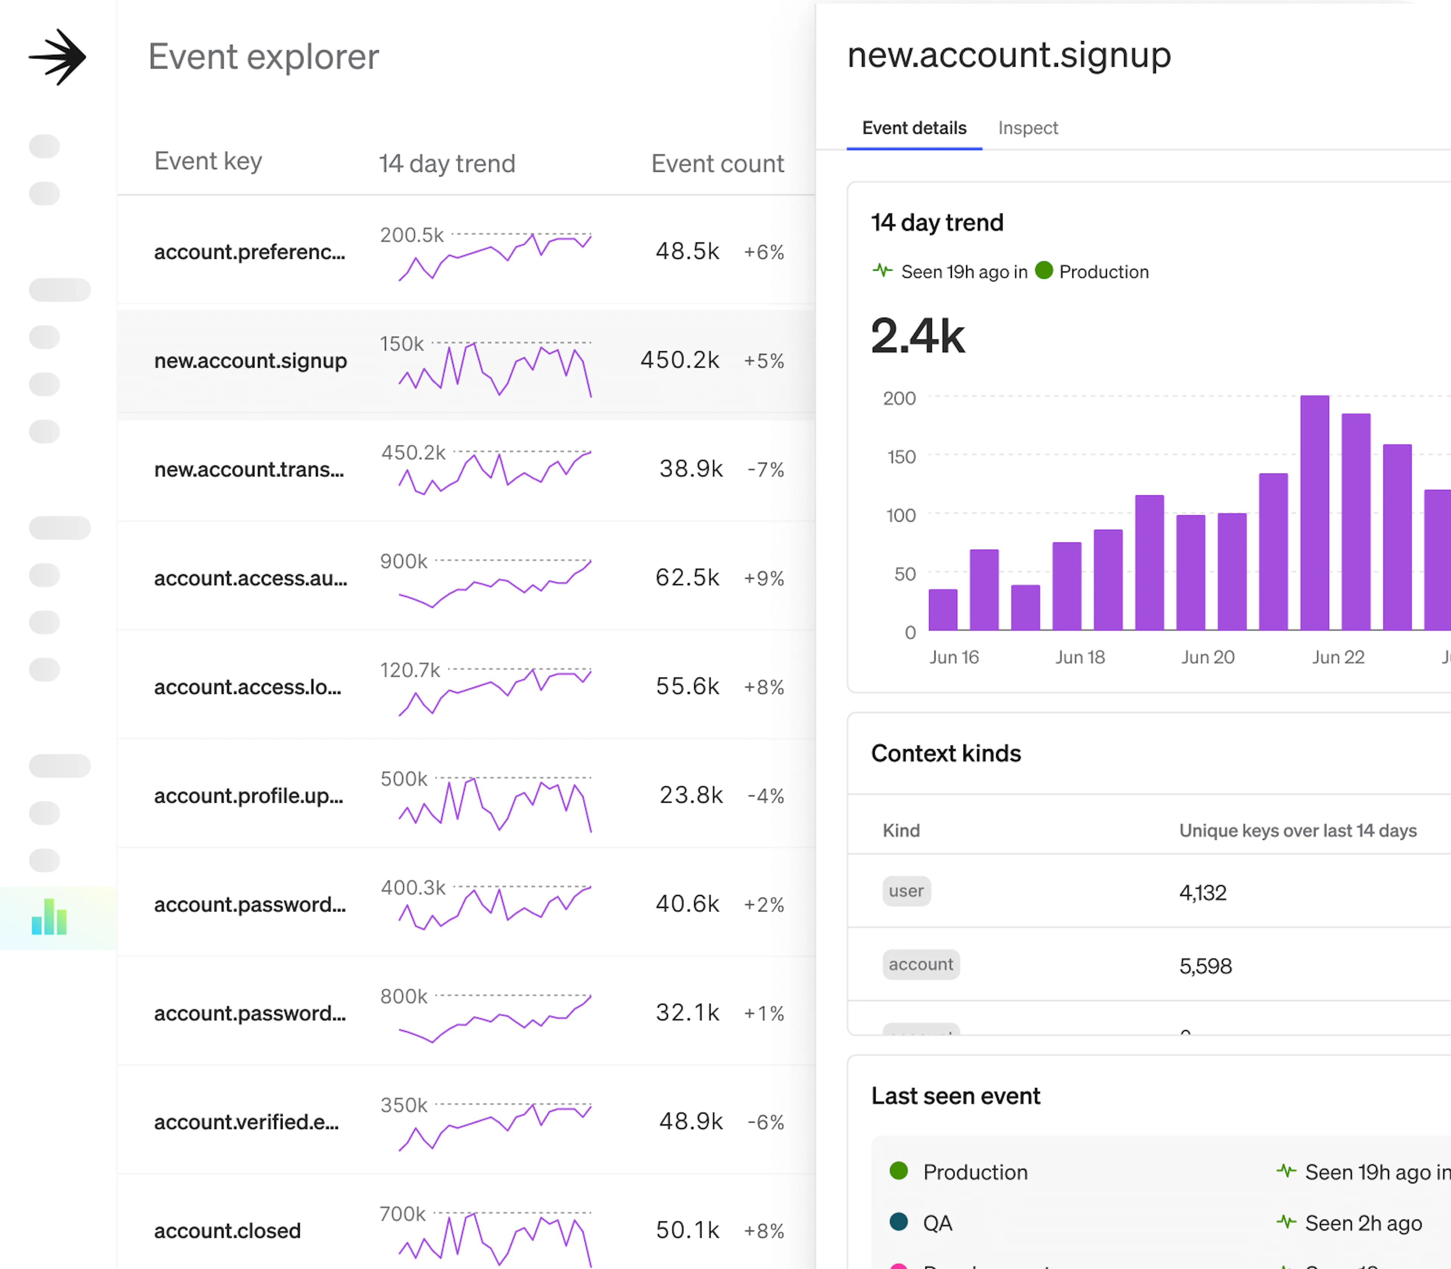
Task: Click the green dot next to Production in Last seen event
Action: (899, 1170)
